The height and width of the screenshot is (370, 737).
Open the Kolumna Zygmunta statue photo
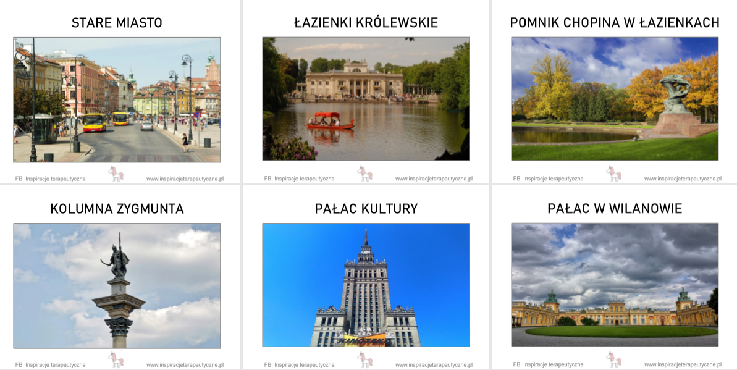117,286
